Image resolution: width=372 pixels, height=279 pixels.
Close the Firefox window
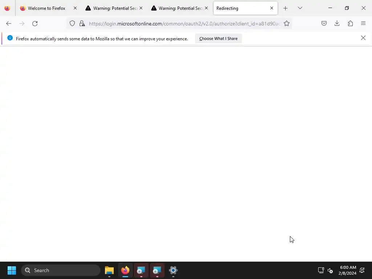pos(363,8)
